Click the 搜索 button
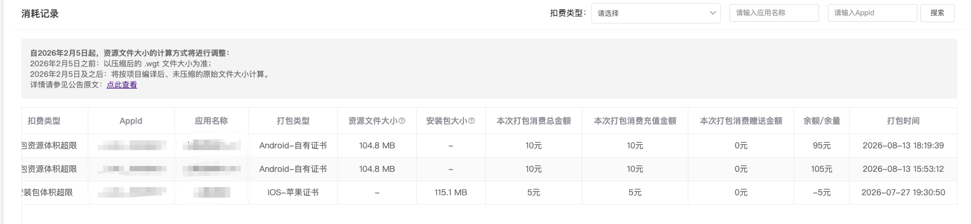Image resolution: width=971 pixels, height=224 pixels. 937,13
